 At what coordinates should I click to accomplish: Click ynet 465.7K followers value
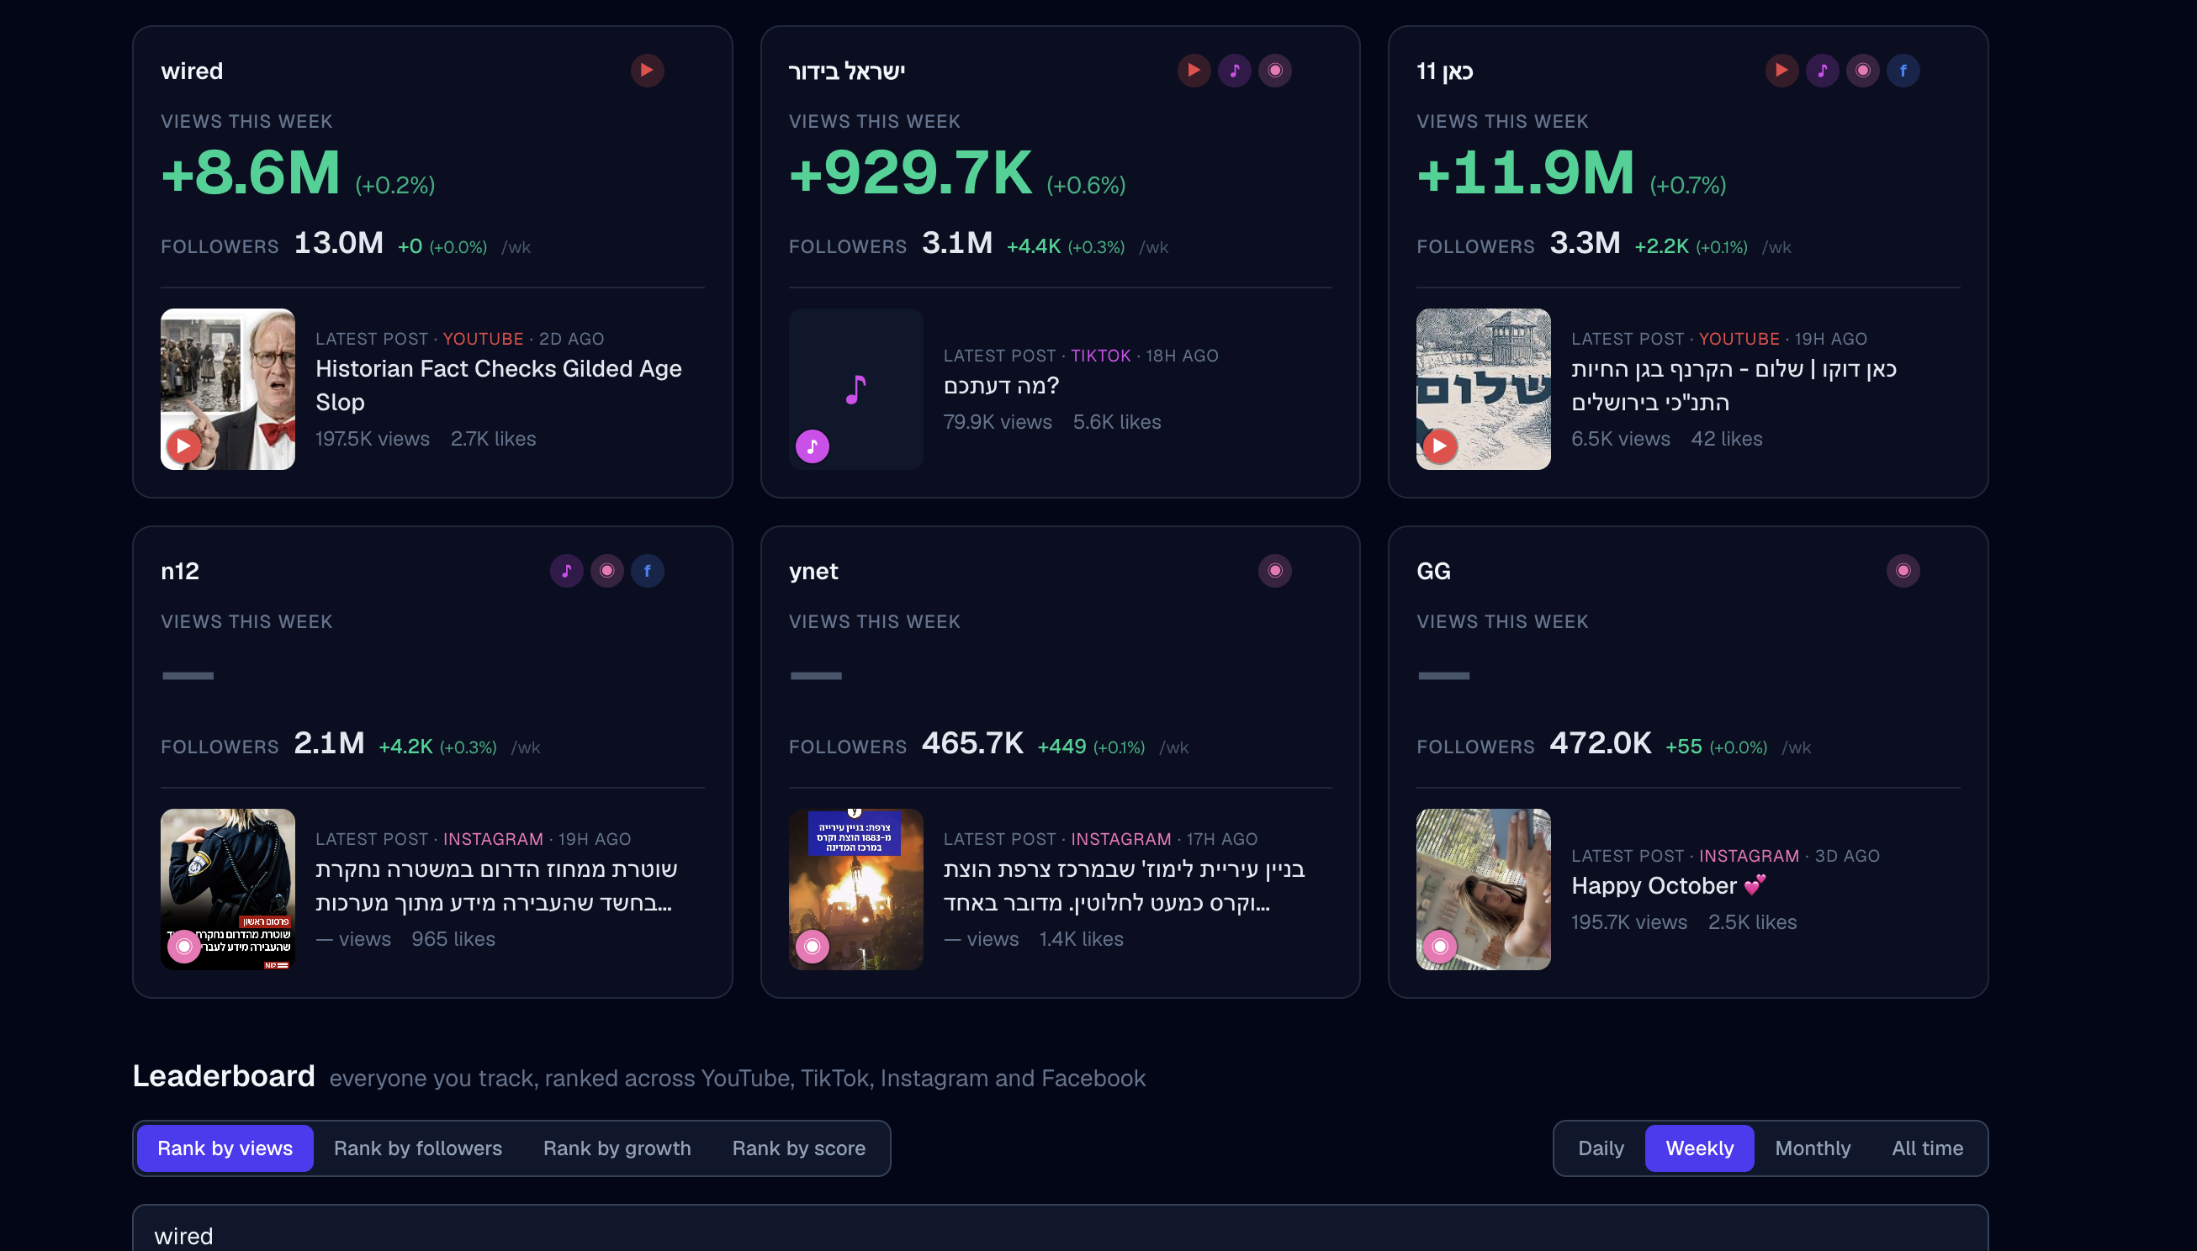click(x=972, y=742)
